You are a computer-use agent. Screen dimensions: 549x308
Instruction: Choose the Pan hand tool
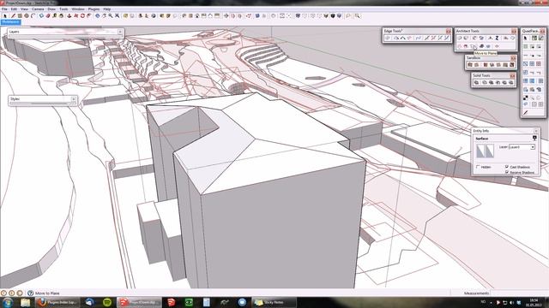coord(104,15)
